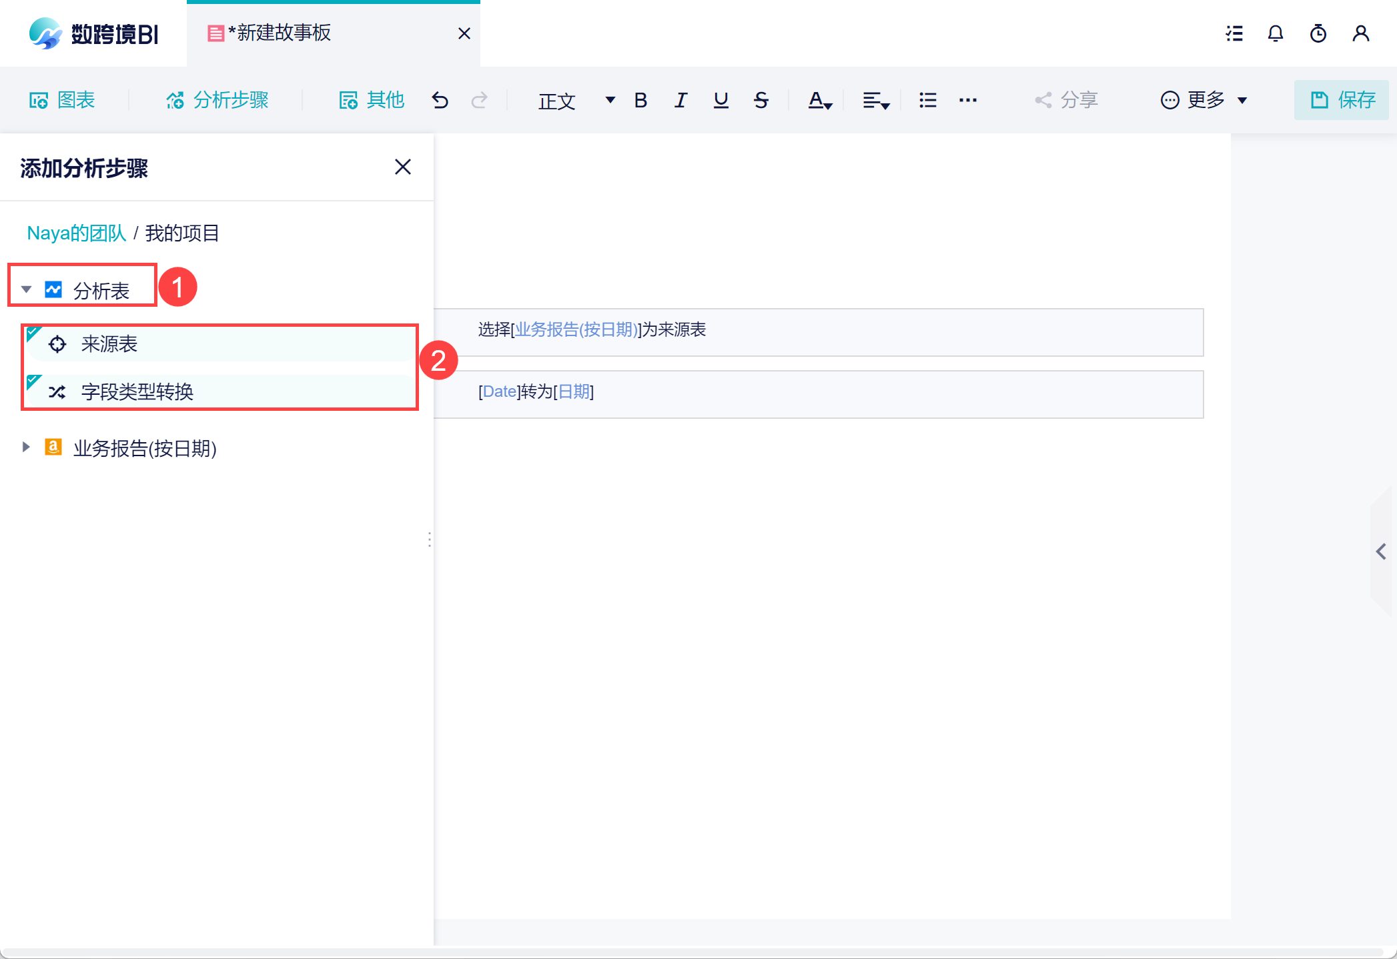This screenshot has width=1397, height=959.
Task: Open the notifications bell
Action: (1275, 33)
